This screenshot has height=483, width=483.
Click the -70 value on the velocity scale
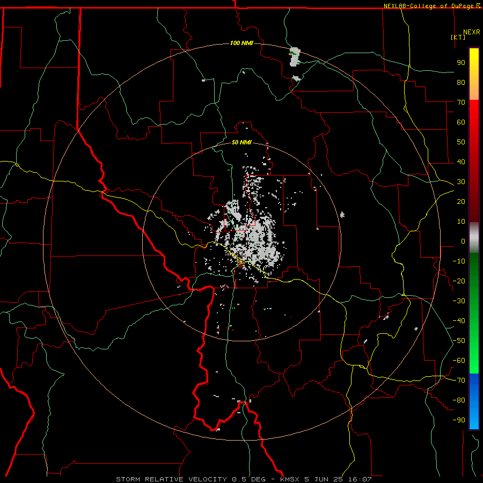point(459,380)
